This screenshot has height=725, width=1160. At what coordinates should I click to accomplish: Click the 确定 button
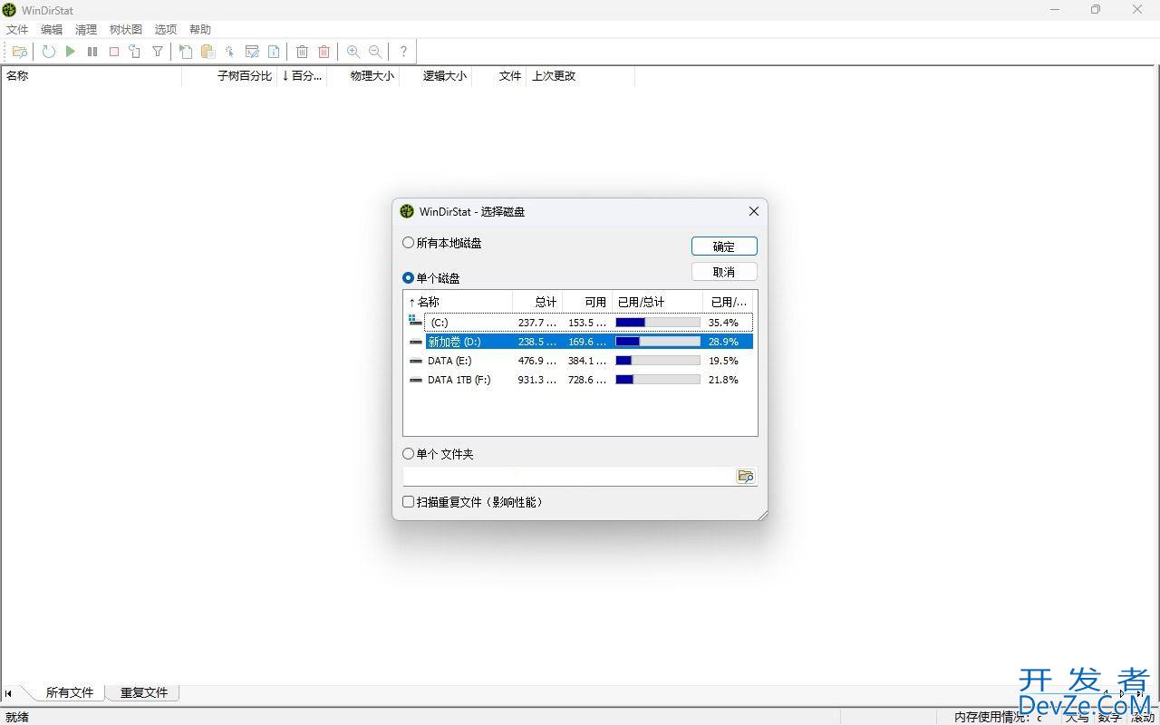(x=724, y=246)
